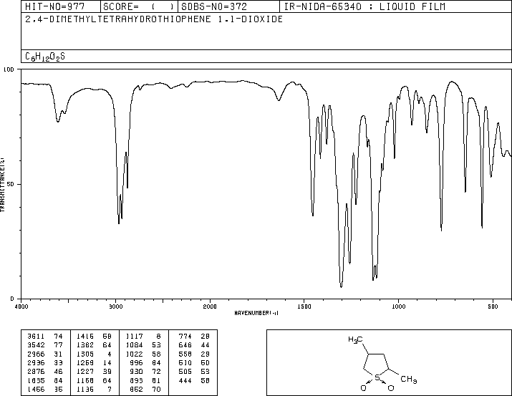This screenshot has width=512, height=396.
Task: Select the 1635 peak entry in the table
Action: 45,381
